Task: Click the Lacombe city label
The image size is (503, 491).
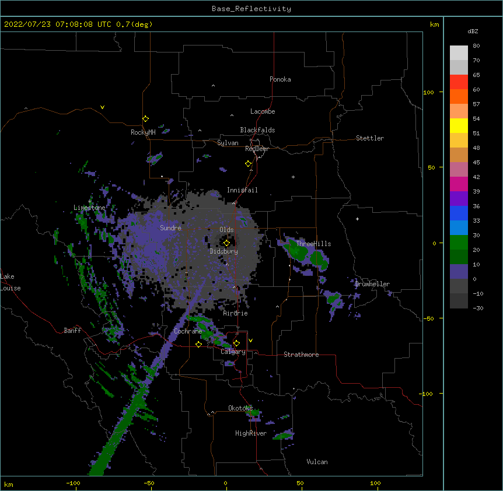Action: coord(263,111)
